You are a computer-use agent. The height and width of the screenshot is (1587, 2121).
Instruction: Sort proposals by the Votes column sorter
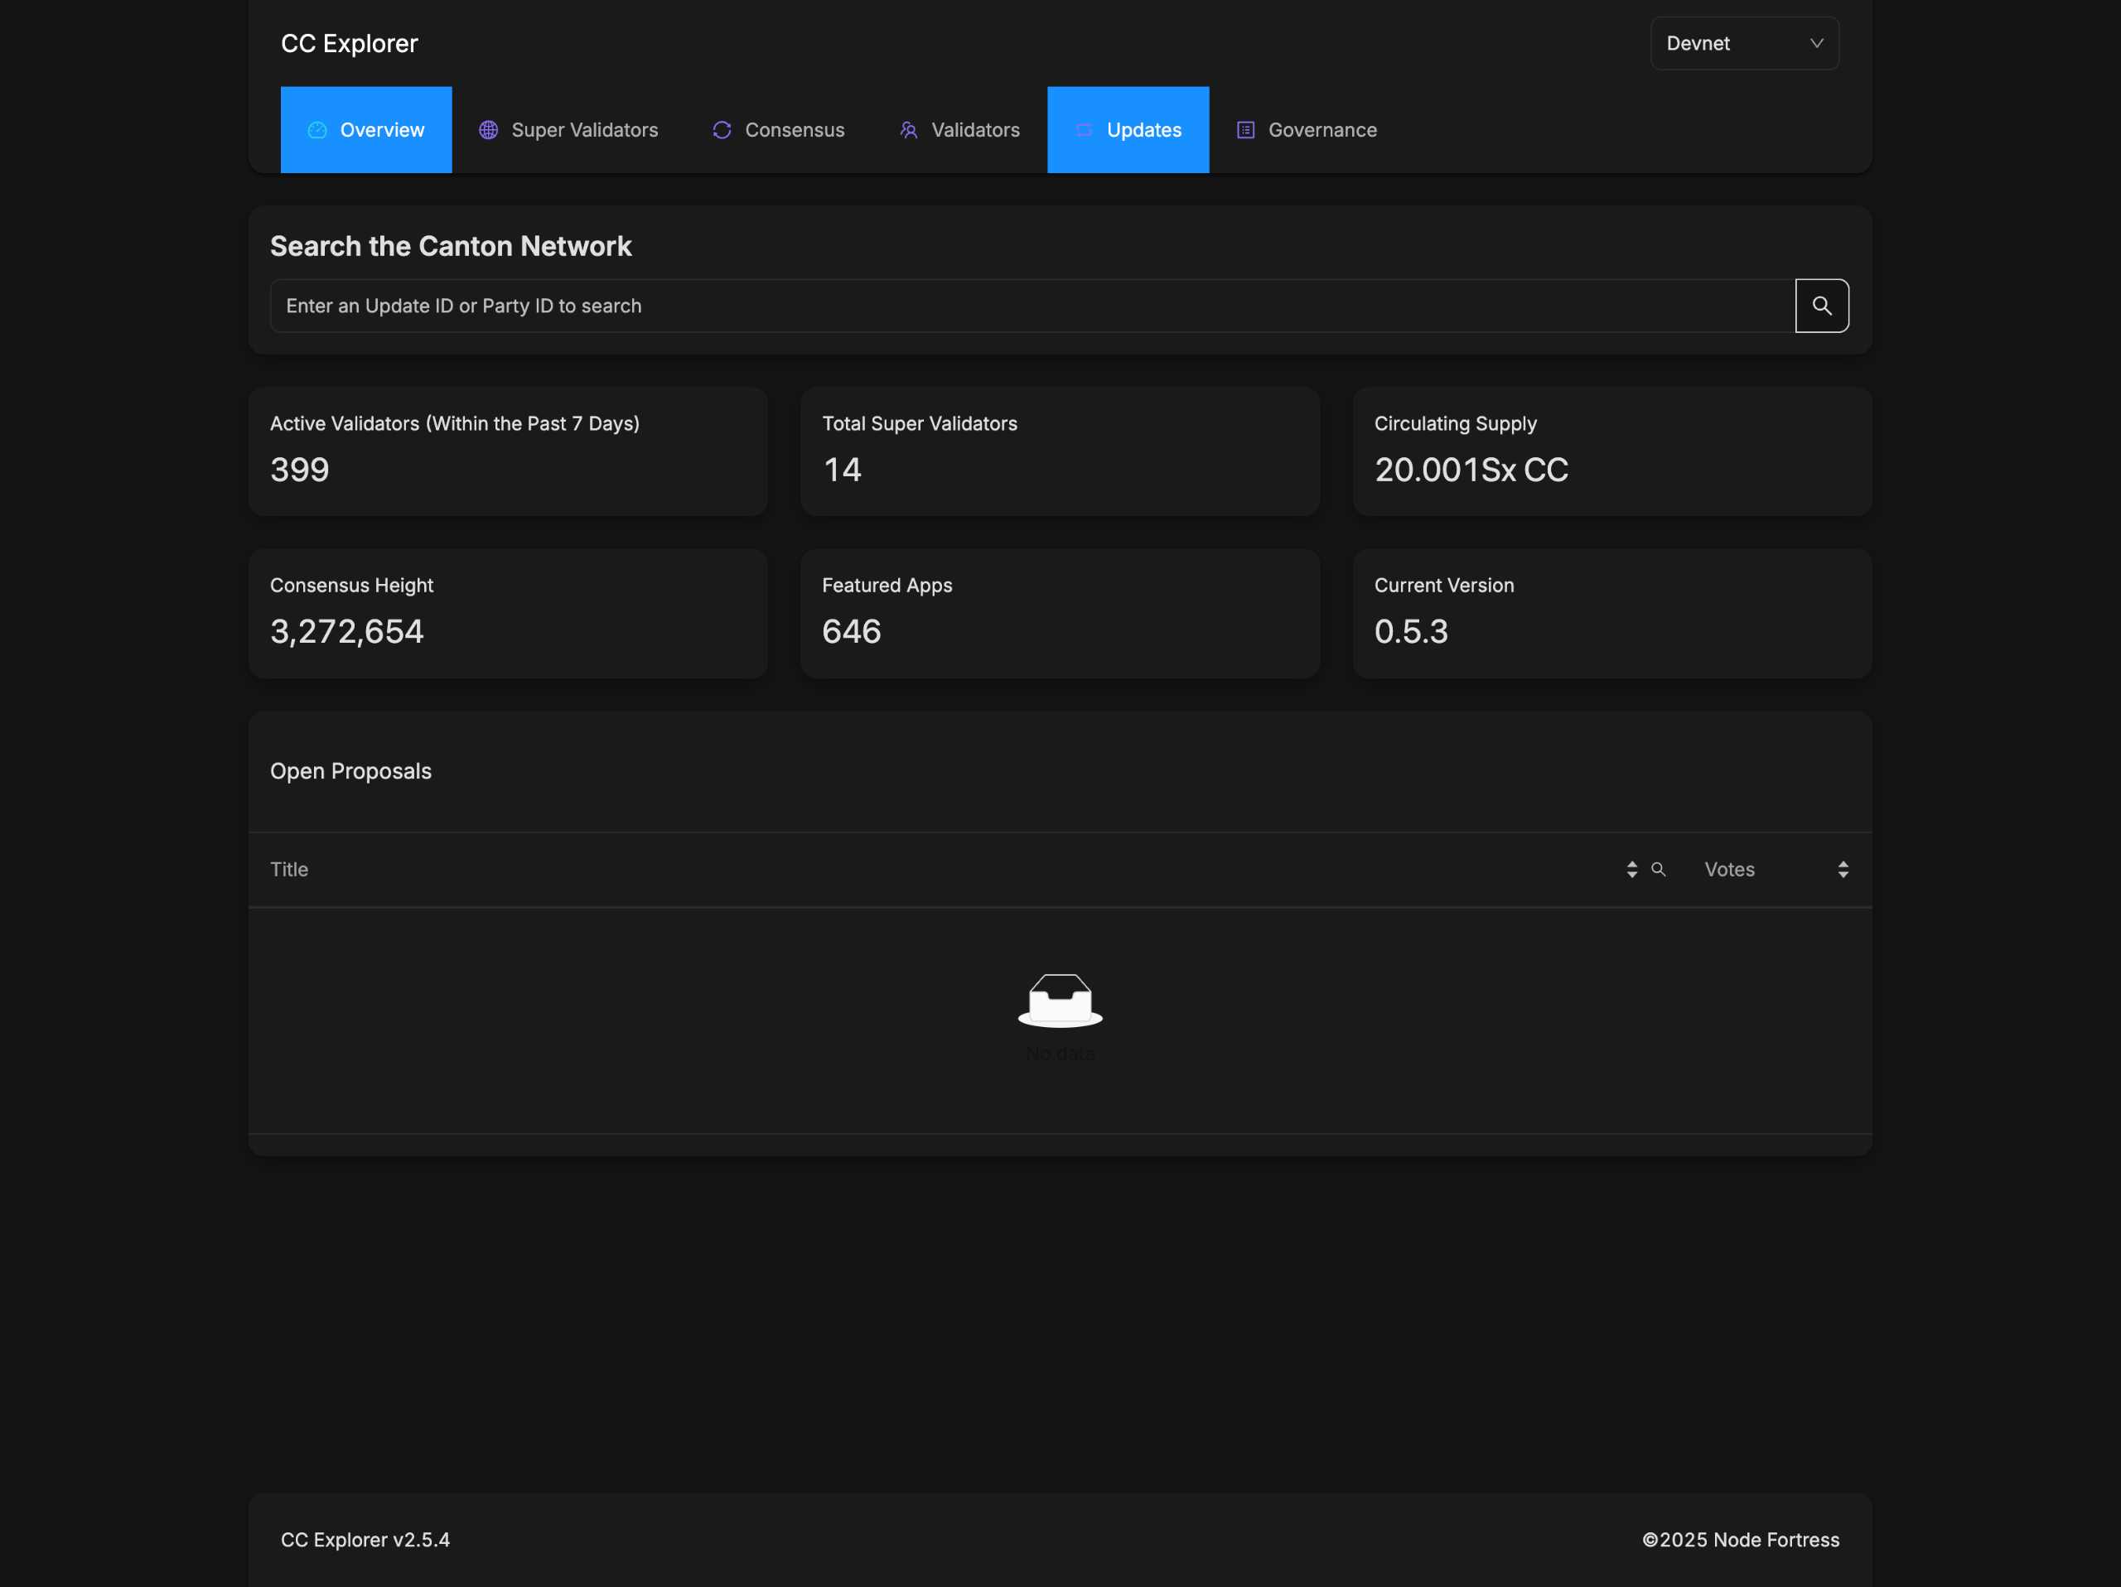(1842, 869)
